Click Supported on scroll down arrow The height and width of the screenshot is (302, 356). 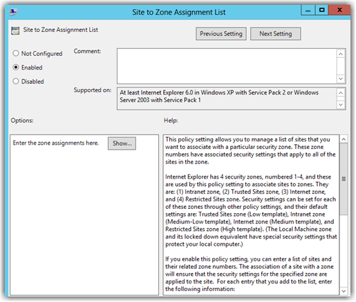[x=341, y=105]
